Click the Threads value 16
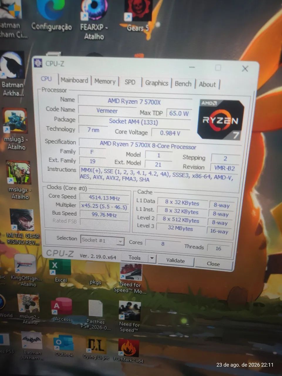Image resolution: width=282 pixels, height=376 pixels. point(218,248)
